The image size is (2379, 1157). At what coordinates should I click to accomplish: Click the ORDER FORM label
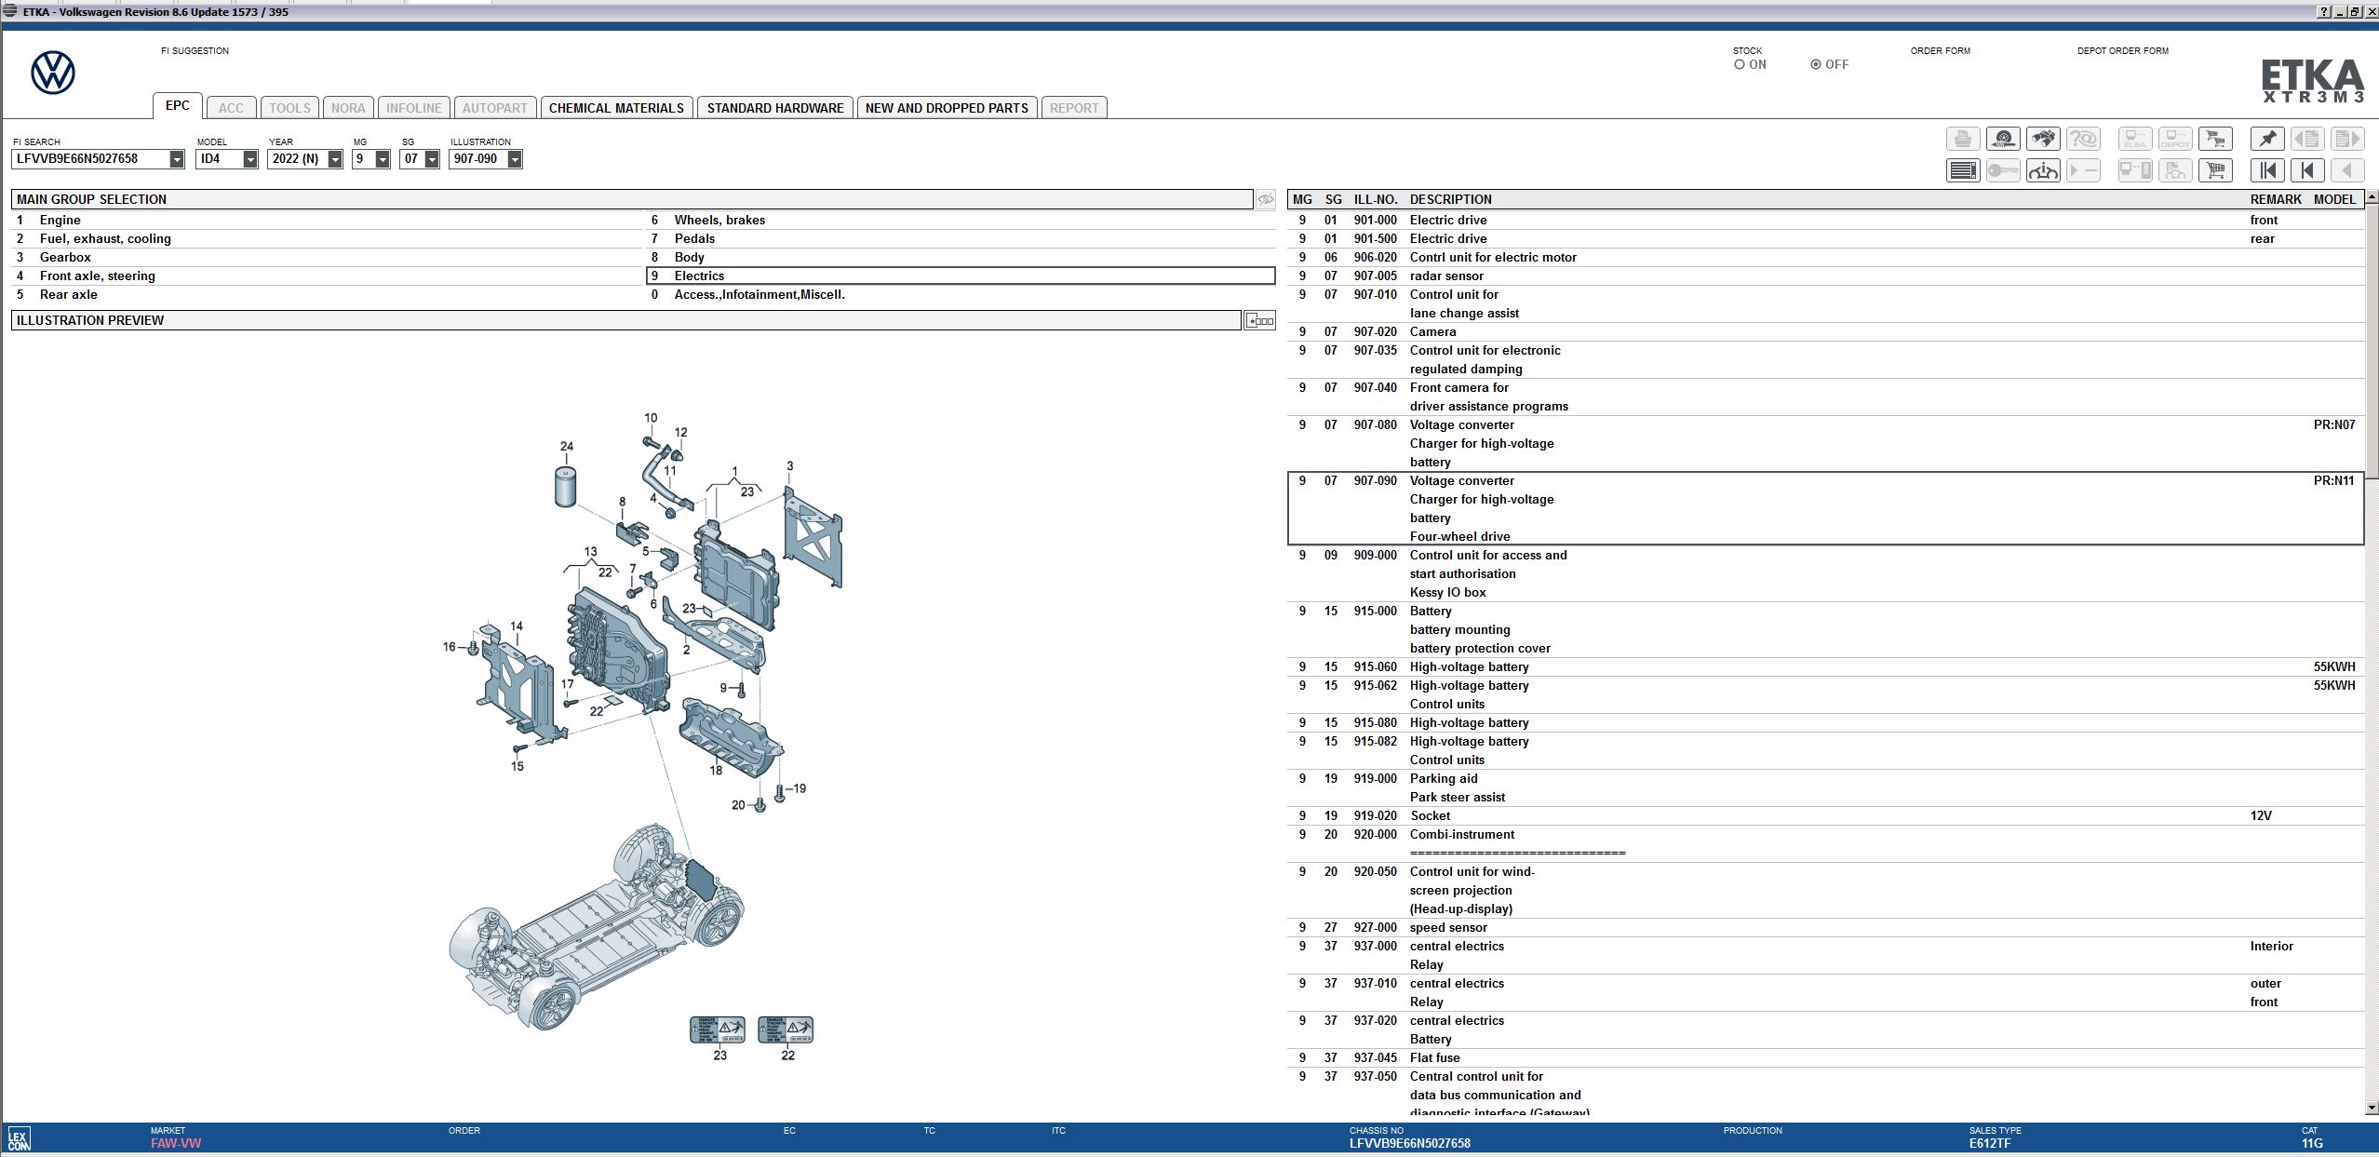pyautogui.click(x=1940, y=51)
